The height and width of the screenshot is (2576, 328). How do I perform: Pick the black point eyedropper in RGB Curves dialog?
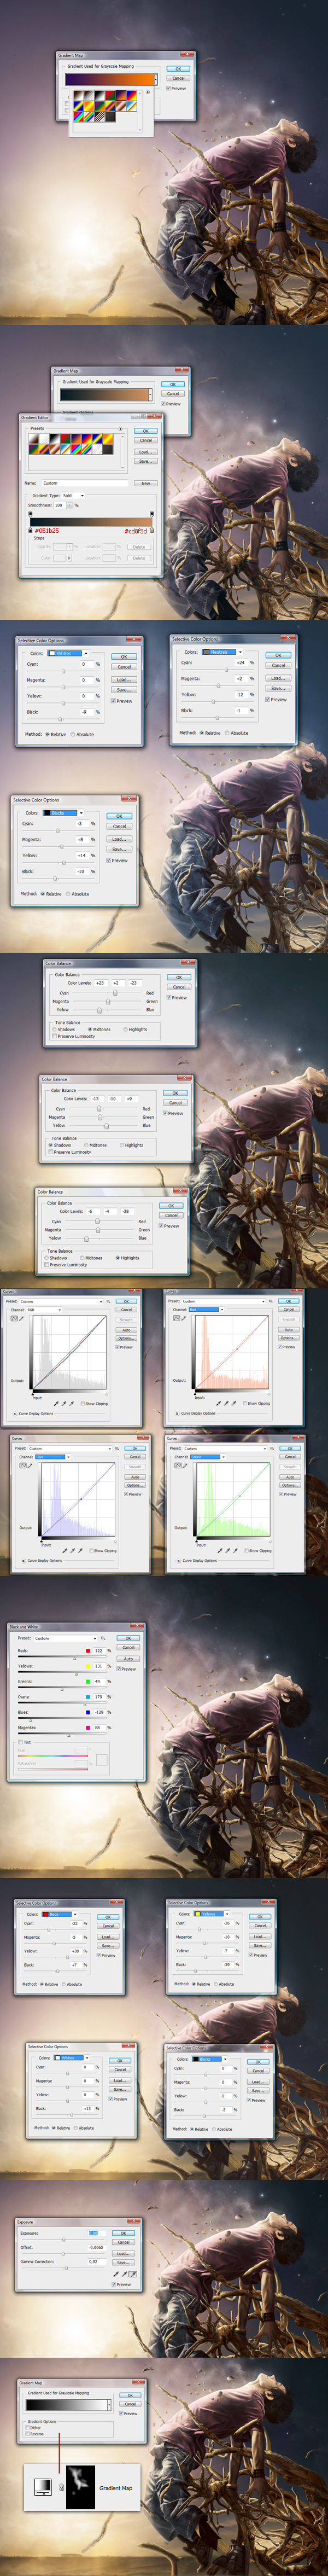[56, 1403]
